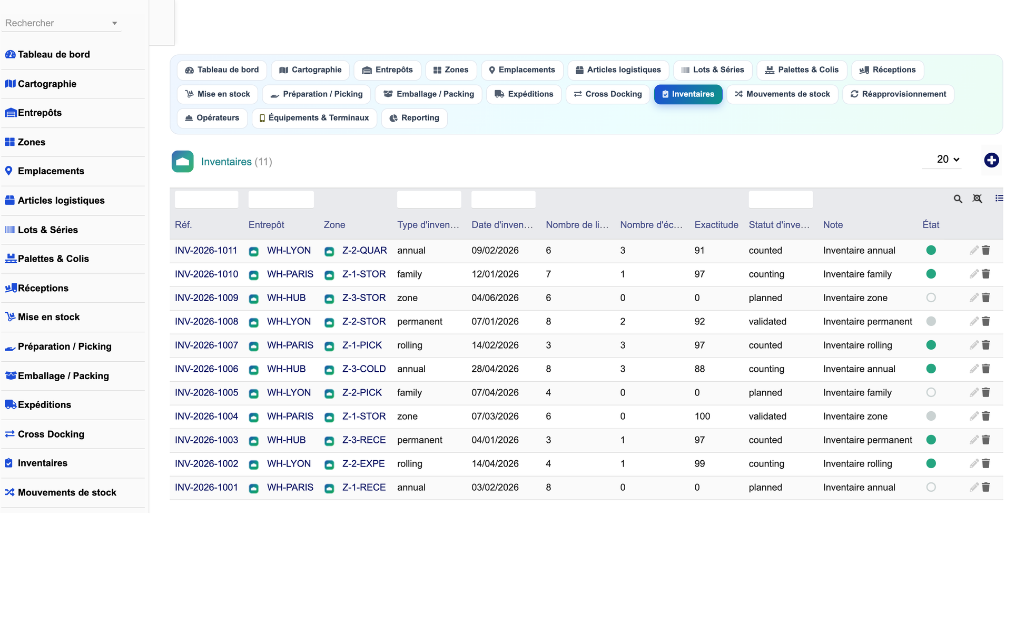Toggle empty state circle for INV-2026-1001
Viewport: 1025px width, 634px height.
[931, 487]
